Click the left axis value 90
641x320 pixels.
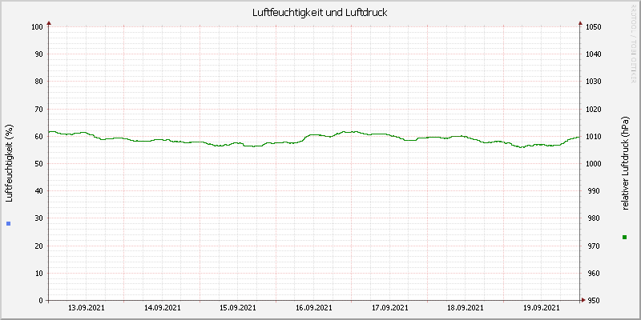tap(38, 54)
